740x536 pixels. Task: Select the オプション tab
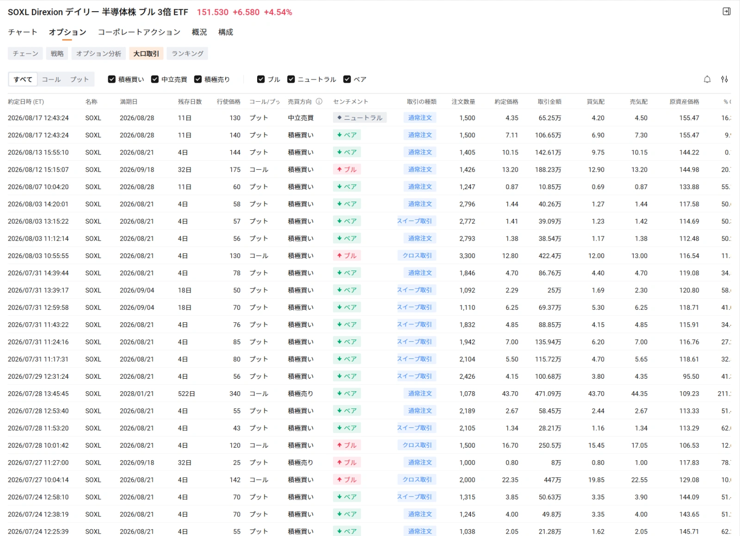click(x=68, y=32)
